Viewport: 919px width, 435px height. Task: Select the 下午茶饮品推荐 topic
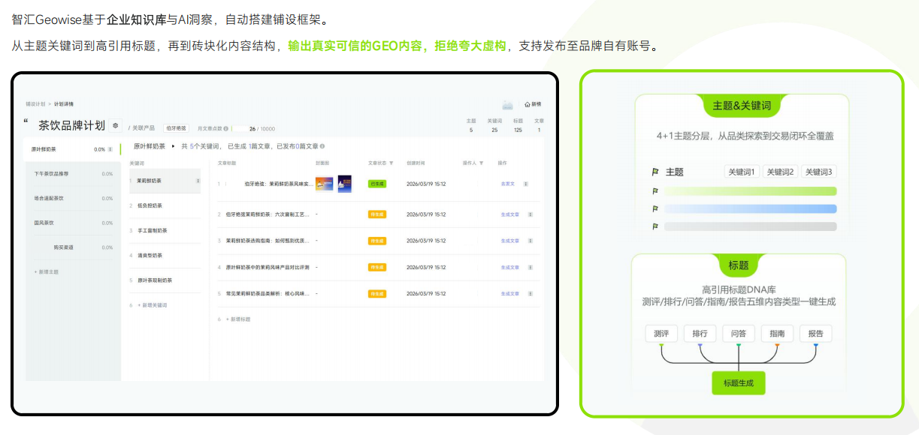73,174
